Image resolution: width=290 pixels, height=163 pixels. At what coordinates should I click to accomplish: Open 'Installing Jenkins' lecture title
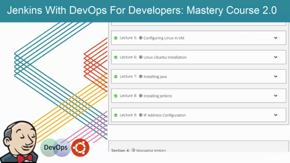pyautogui.click(x=158, y=96)
